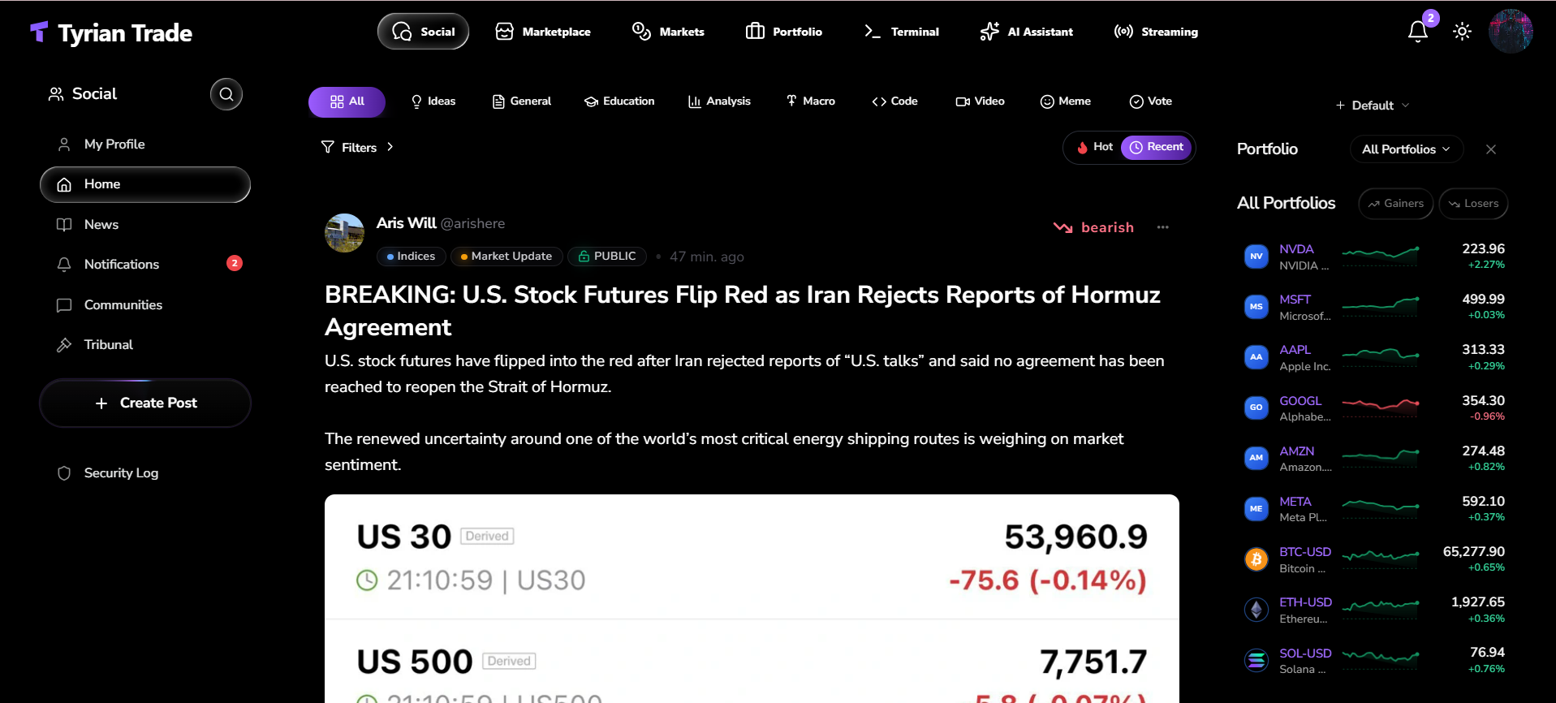Click the AMZN ticker icon

[1256, 458]
